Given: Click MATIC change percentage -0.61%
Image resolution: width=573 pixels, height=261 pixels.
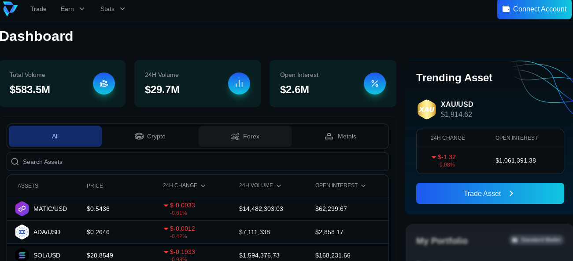Looking at the screenshot, I should point(178,213).
